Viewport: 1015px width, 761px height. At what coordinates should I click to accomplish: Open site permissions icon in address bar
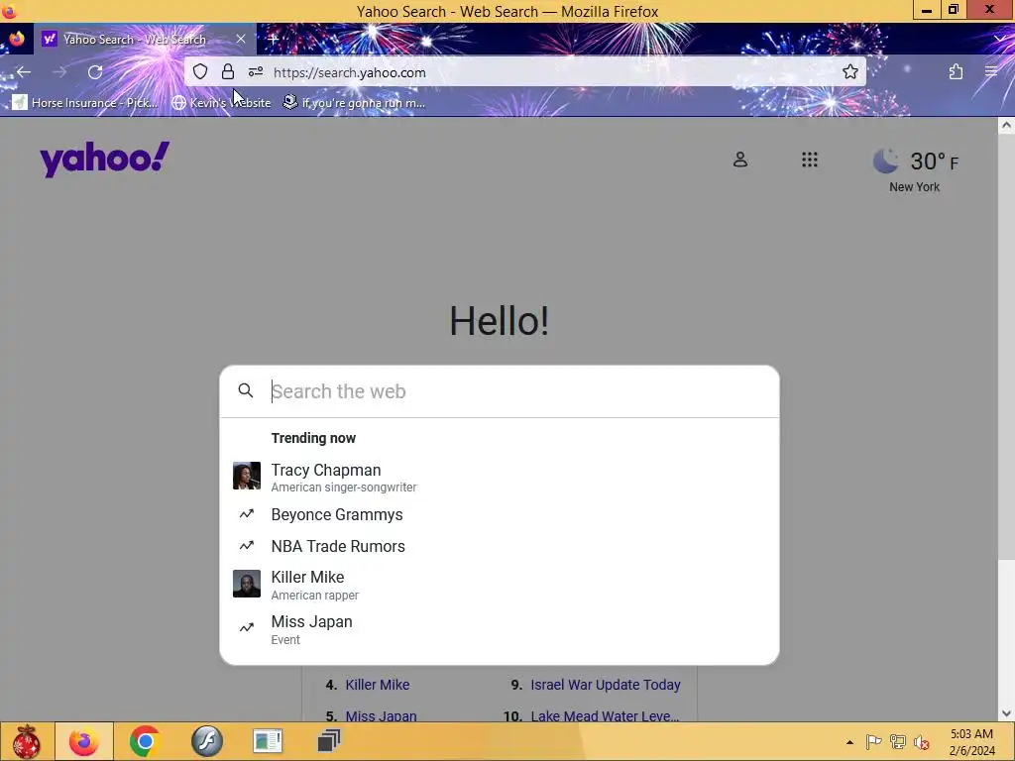point(256,71)
